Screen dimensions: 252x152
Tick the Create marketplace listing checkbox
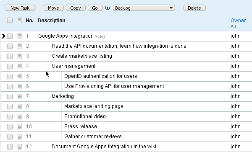point(10,56)
